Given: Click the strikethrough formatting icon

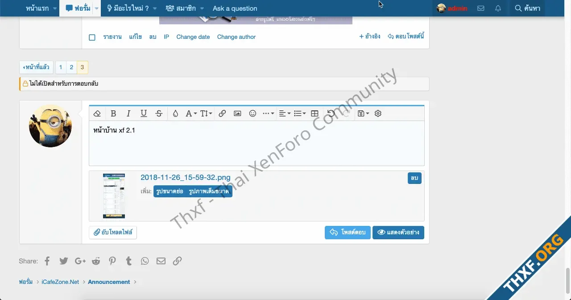Looking at the screenshot, I should coord(159,113).
